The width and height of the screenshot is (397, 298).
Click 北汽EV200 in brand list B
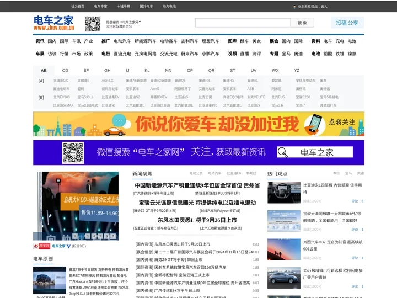62,97
